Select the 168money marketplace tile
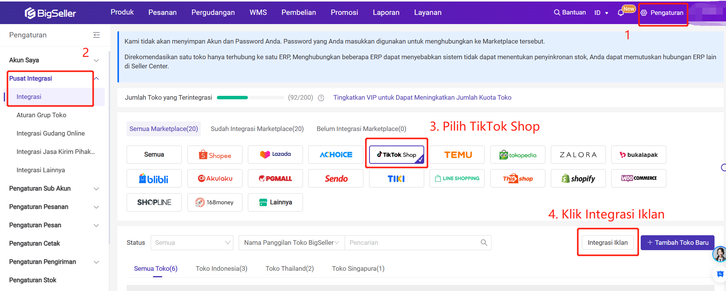Image resolution: width=726 pixels, height=291 pixels. pyautogui.click(x=215, y=202)
